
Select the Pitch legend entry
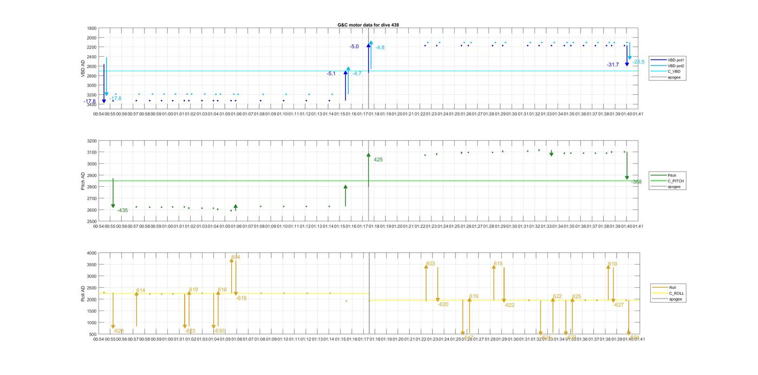pyautogui.click(x=671, y=175)
